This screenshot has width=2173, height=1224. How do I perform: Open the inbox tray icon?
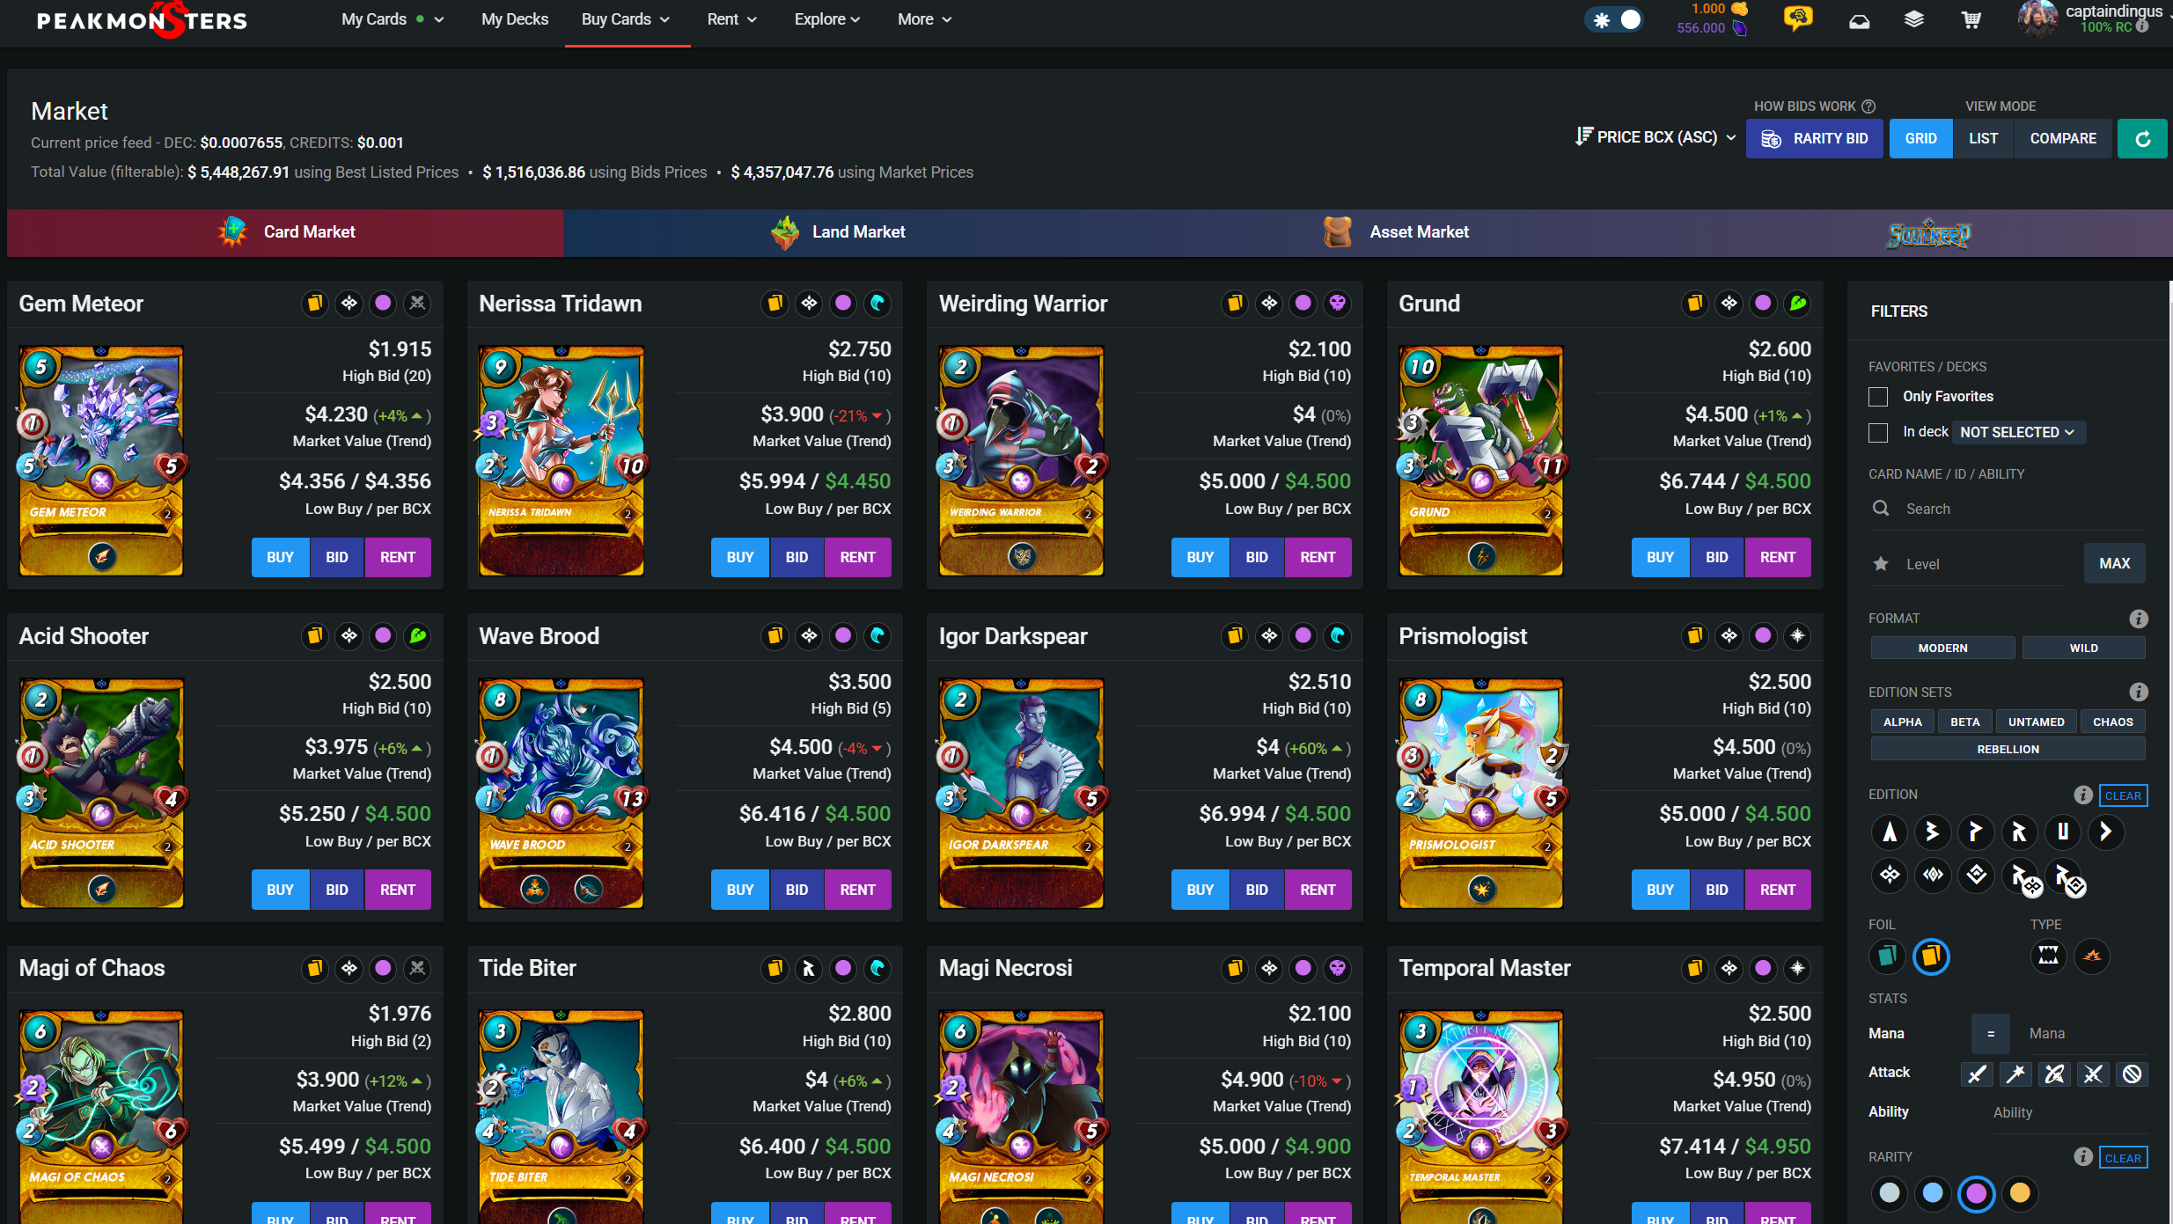point(1859,20)
